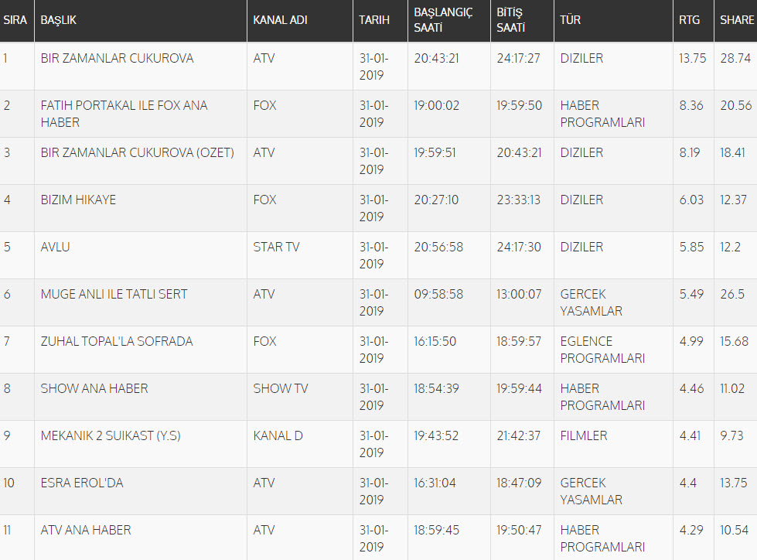This screenshot has width=757, height=560.
Task: Click the BAŞLIK column header
Action: point(59,20)
